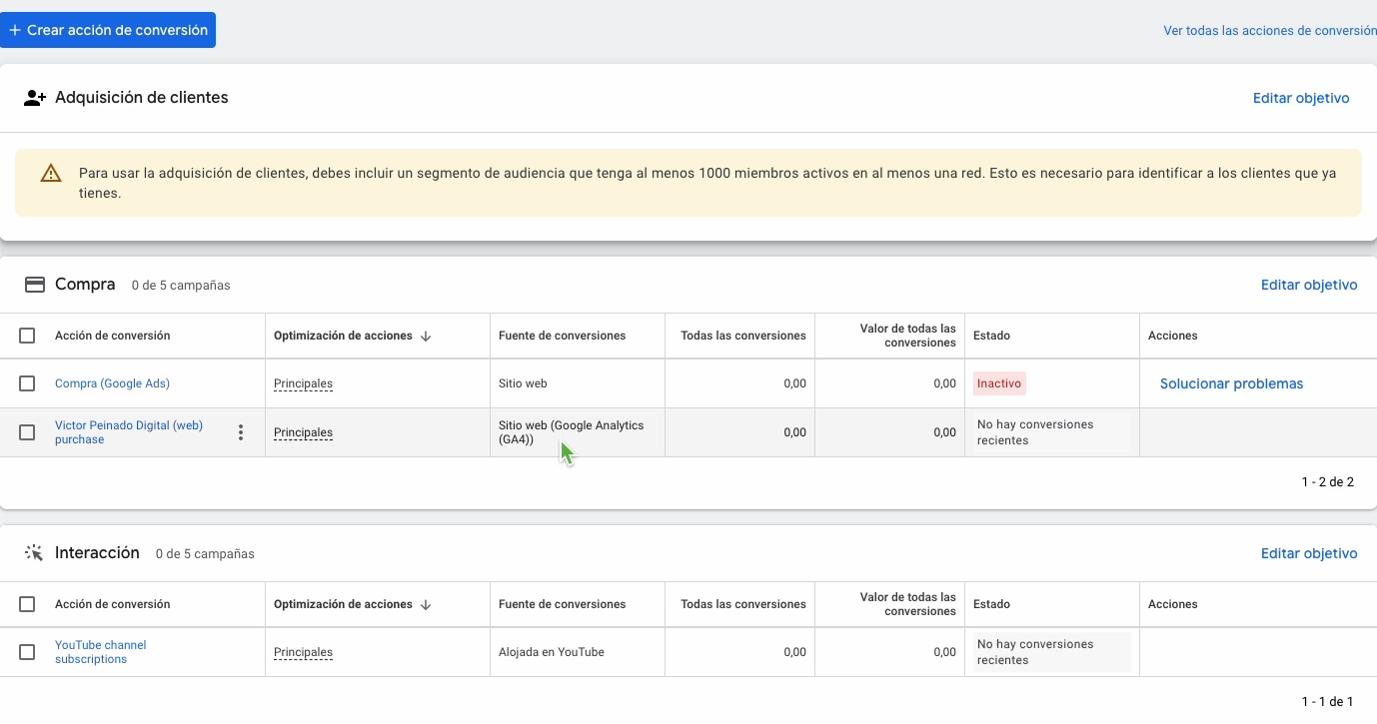Select the YouTube channel subscriptions row checkbox

pos(27,652)
